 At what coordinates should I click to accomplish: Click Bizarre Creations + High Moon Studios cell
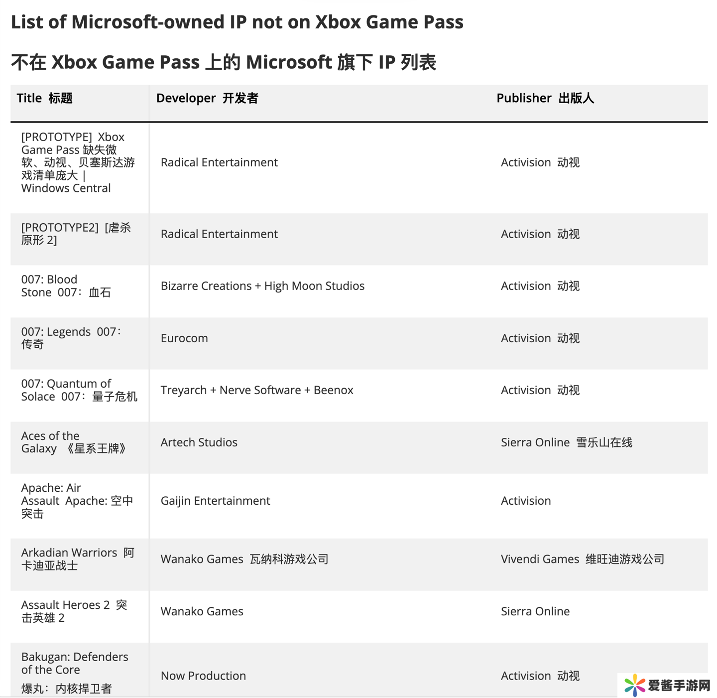click(x=262, y=286)
